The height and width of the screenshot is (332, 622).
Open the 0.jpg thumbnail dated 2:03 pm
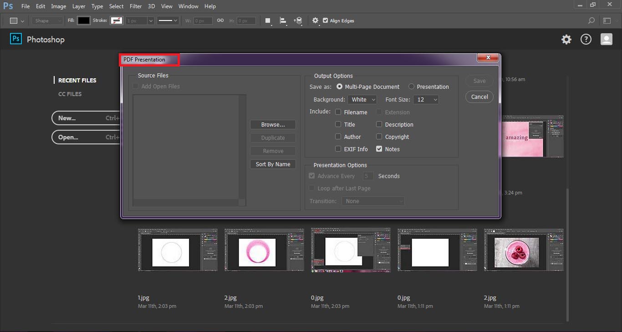[351, 250]
